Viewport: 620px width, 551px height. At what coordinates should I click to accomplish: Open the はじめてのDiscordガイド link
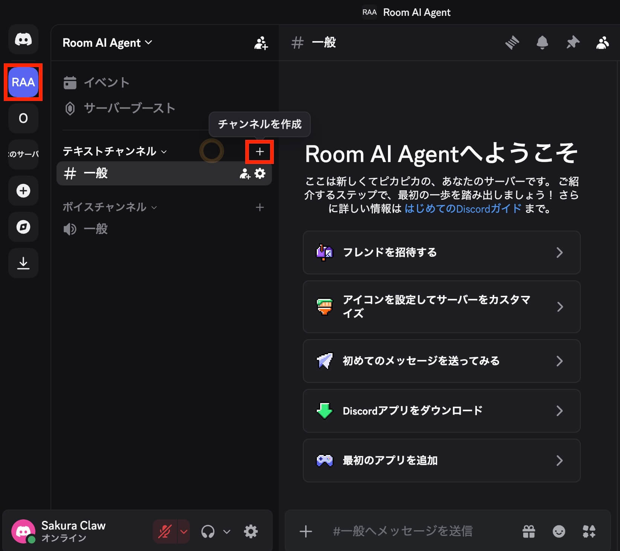(463, 209)
